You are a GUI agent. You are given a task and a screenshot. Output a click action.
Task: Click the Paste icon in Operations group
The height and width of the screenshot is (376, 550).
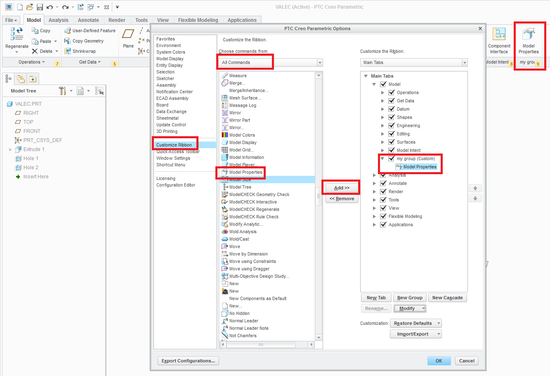pos(35,41)
